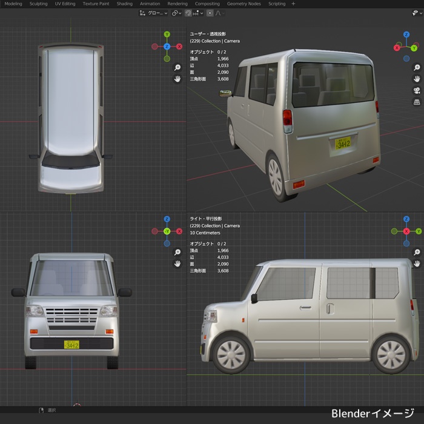Open the Texture Paint workspace tab

96,4
